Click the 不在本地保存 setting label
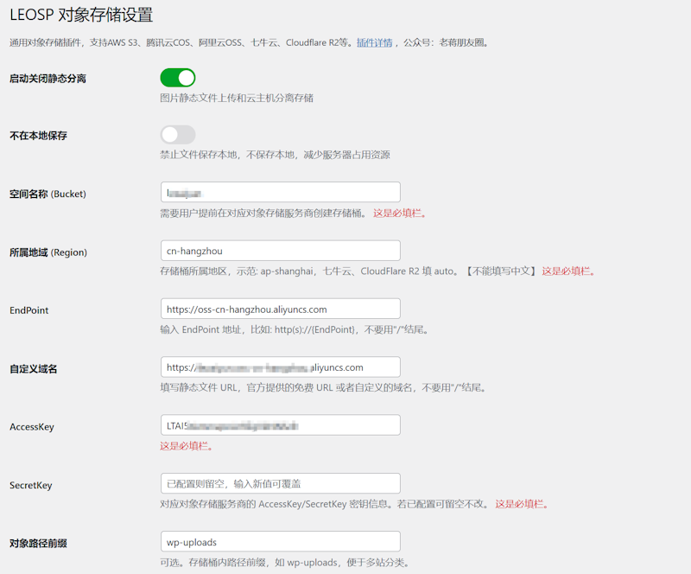This screenshot has width=691, height=574. click(x=38, y=136)
